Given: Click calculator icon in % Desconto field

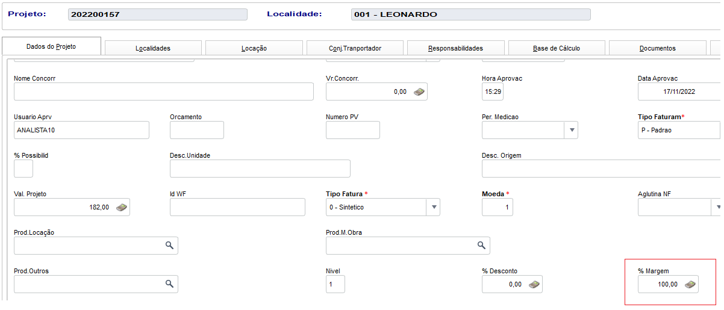Looking at the screenshot, I should [x=534, y=284].
